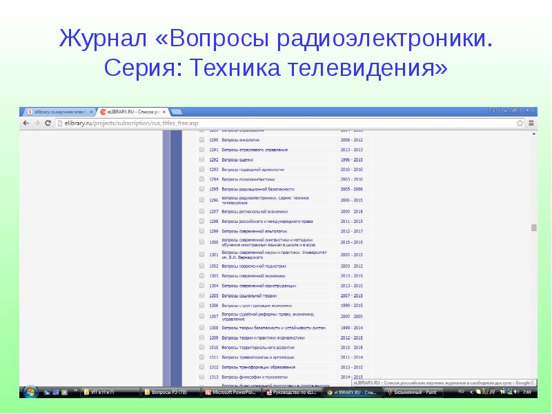Tick checkbox next to Вопросы онкологии
This screenshot has width=552, height=414.
[201, 139]
